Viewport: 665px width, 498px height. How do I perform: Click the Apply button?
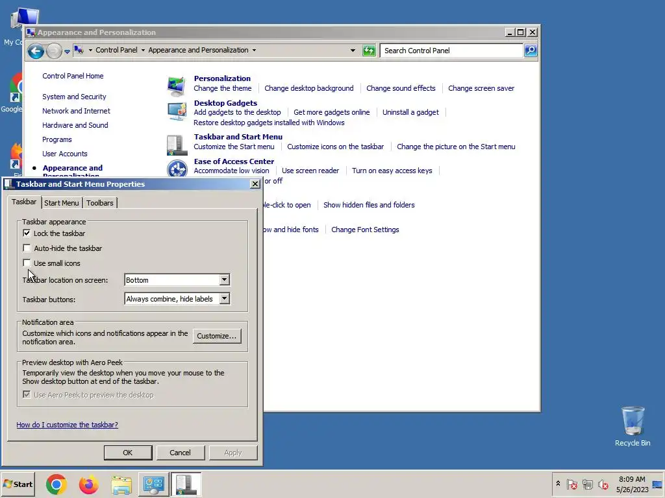coord(233,453)
